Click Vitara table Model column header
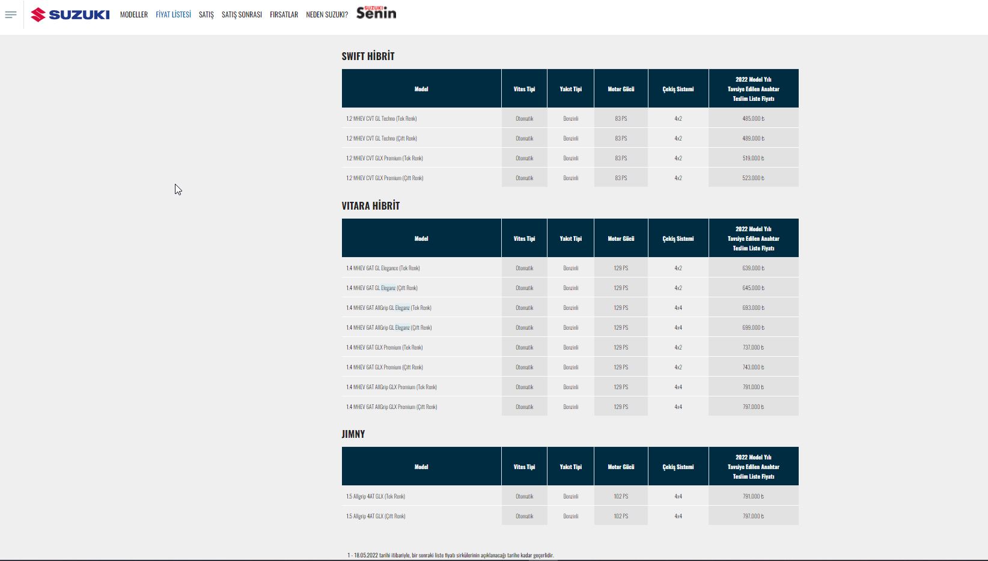 tap(421, 238)
